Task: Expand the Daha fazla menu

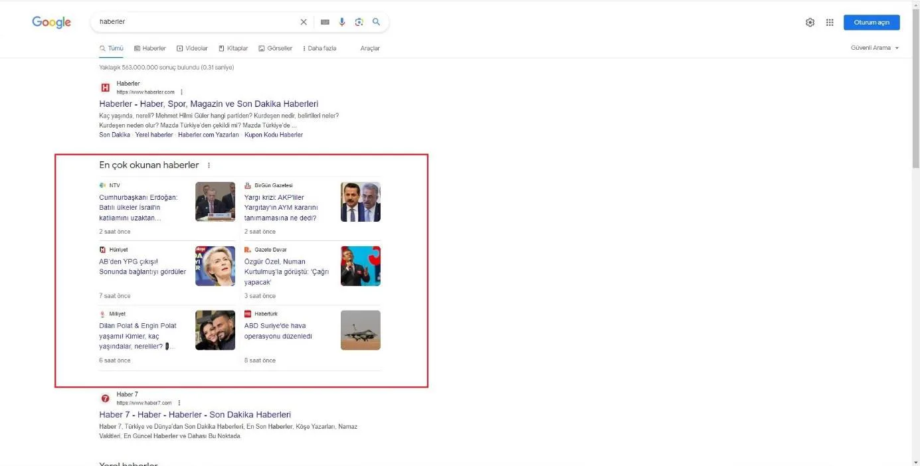Action: pos(320,48)
